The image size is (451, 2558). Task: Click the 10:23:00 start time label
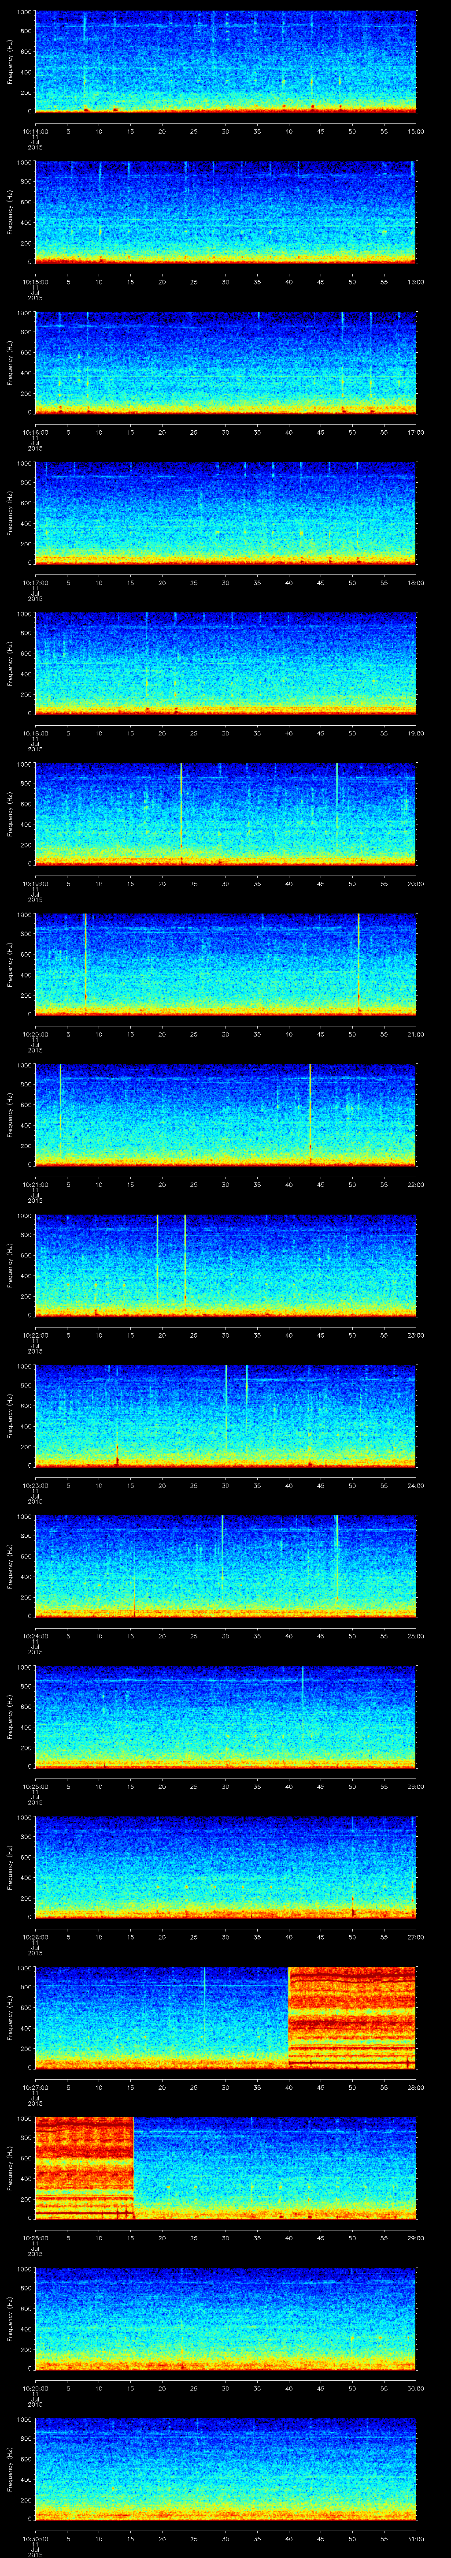point(35,1484)
